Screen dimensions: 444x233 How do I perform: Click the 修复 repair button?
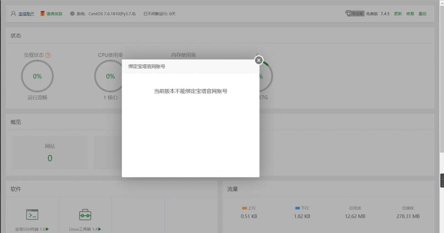(410, 14)
